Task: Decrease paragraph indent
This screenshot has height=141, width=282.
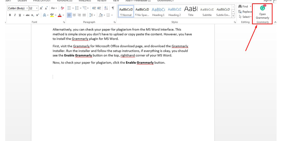Action: (94, 8)
